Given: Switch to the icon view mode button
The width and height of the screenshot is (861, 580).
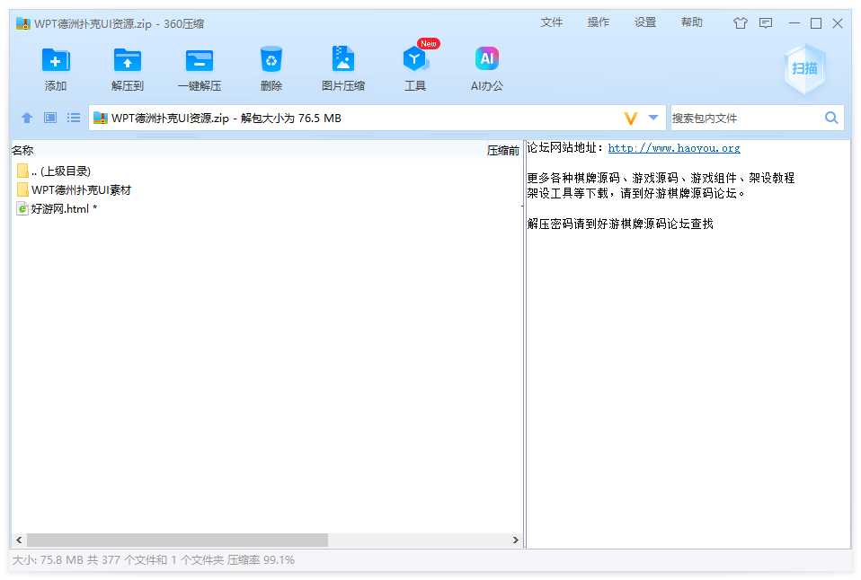Looking at the screenshot, I should pos(50,118).
